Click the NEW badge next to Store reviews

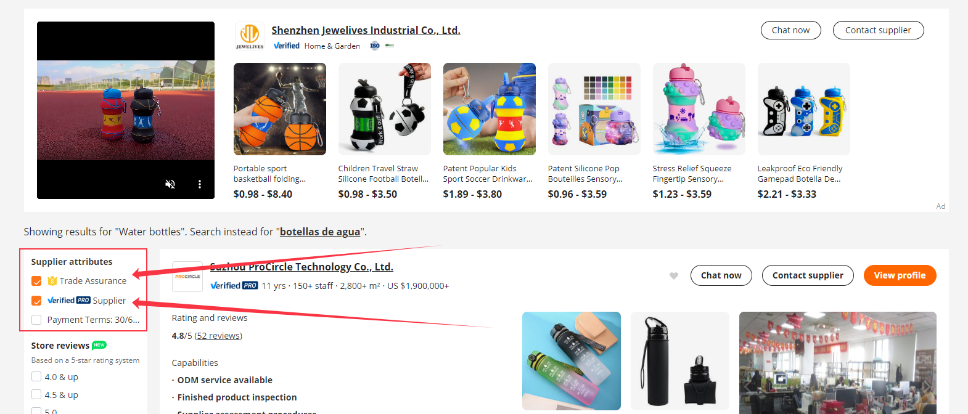pos(99,345)
